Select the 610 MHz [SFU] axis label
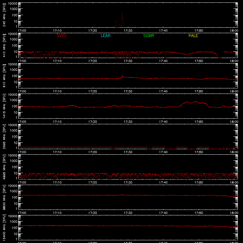 point(4,76)
